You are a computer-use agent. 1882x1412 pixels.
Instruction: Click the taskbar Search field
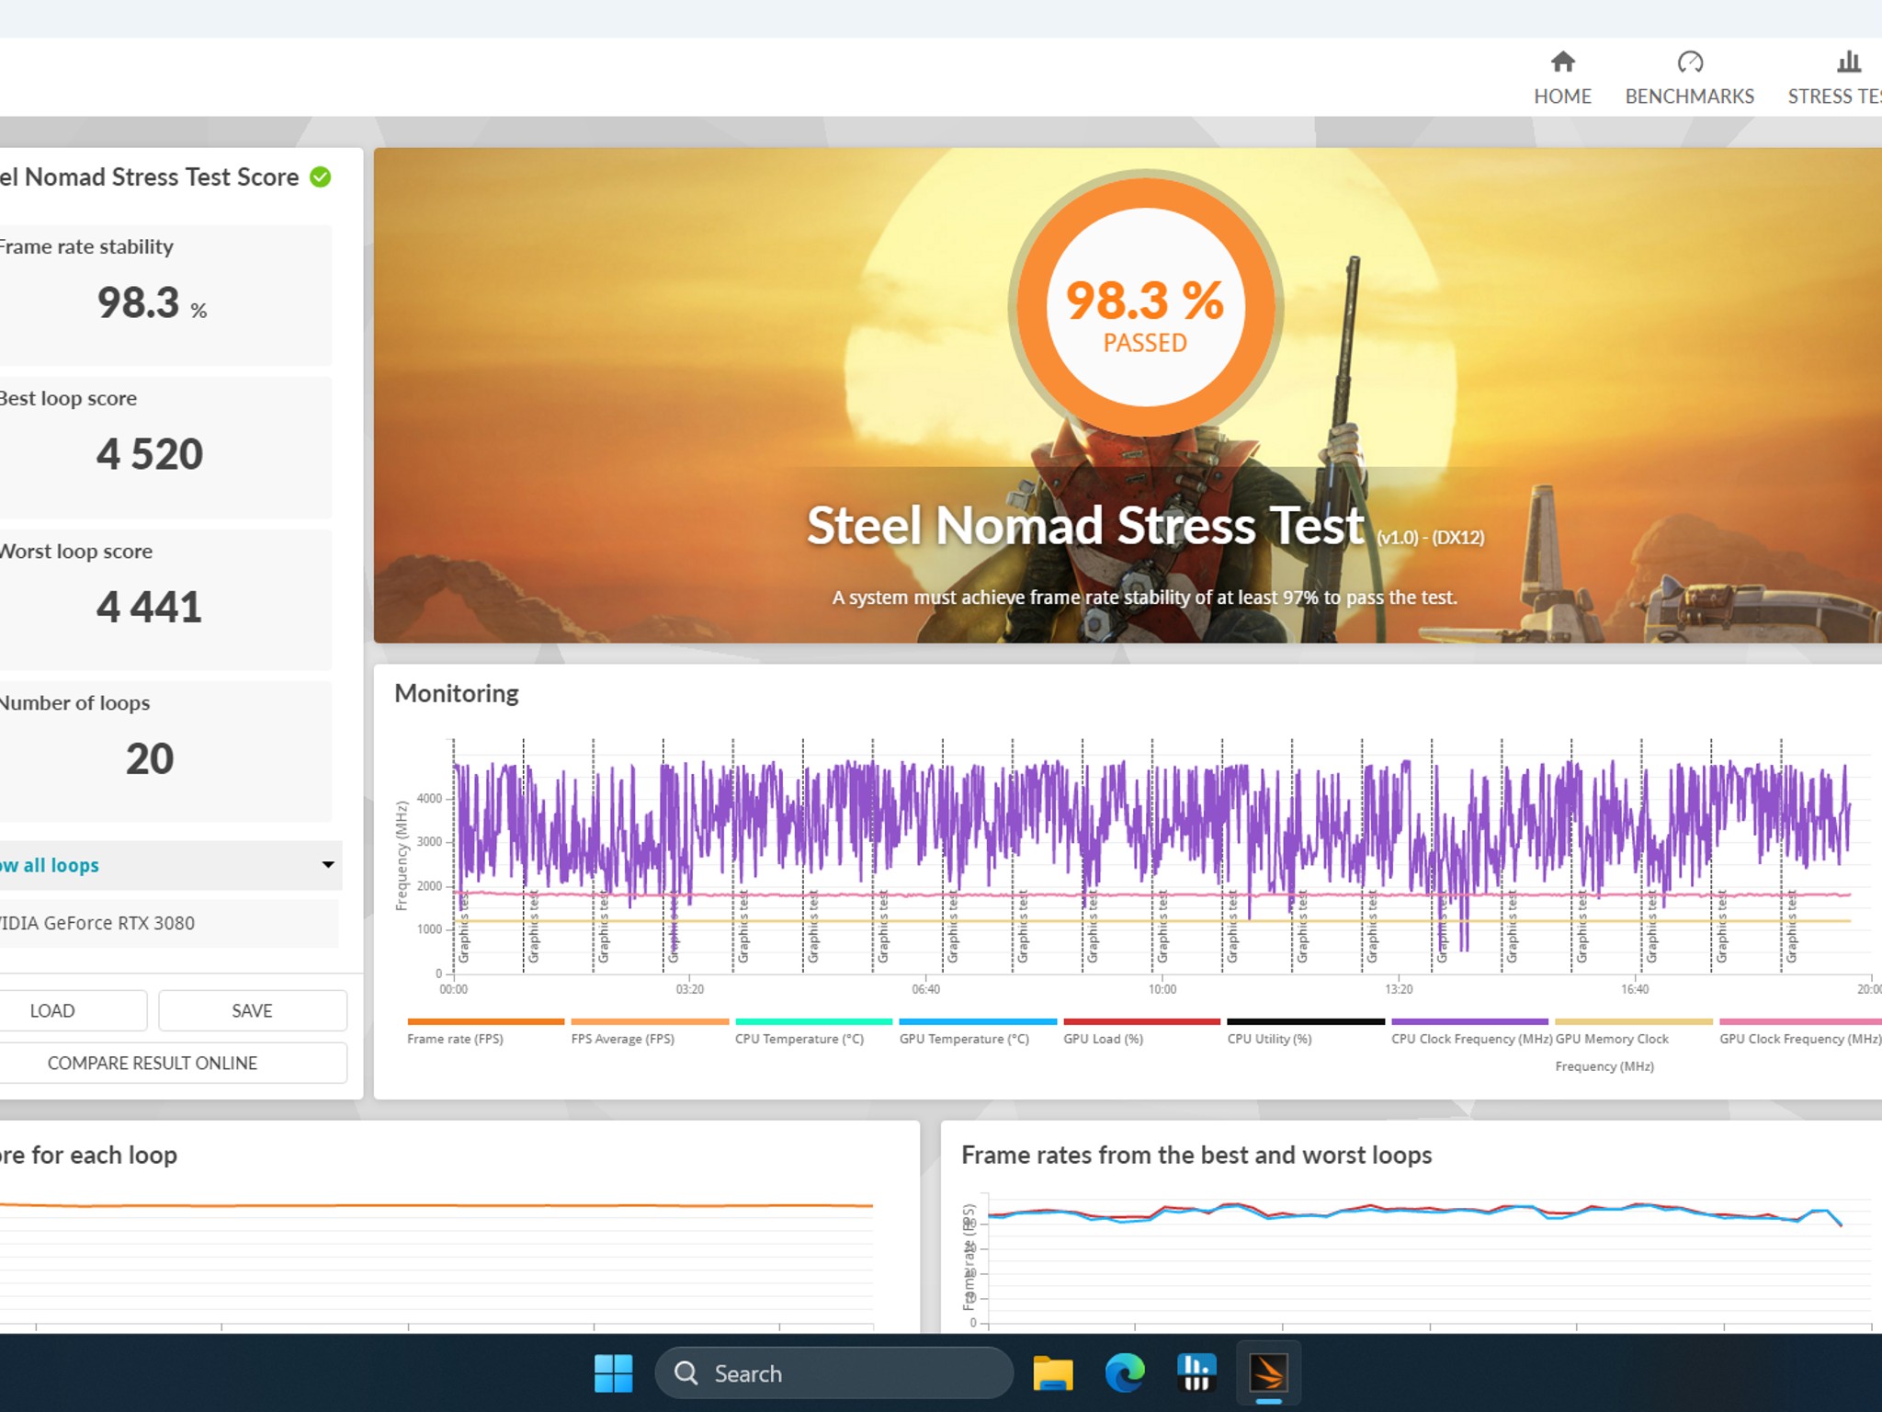[833, 1373]
